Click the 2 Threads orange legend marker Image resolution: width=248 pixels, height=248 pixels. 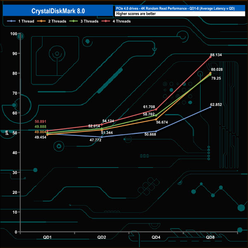pos(41,21)
